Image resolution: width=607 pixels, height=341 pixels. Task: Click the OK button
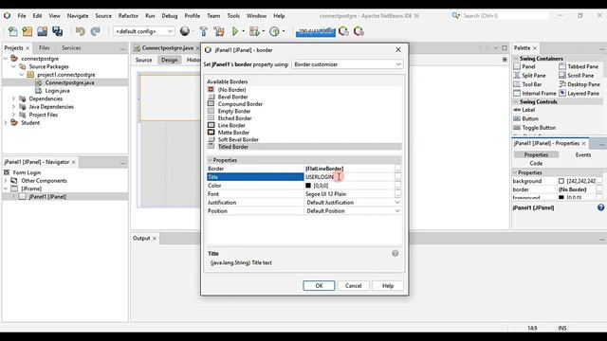click(x=319, y=286)
